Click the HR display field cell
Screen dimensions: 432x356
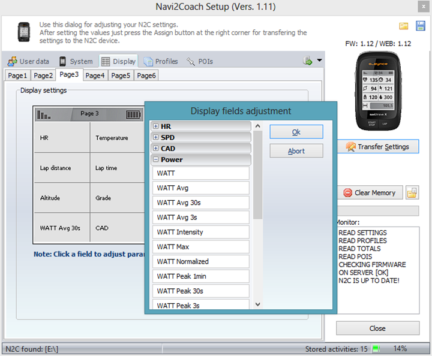[62, 137]
